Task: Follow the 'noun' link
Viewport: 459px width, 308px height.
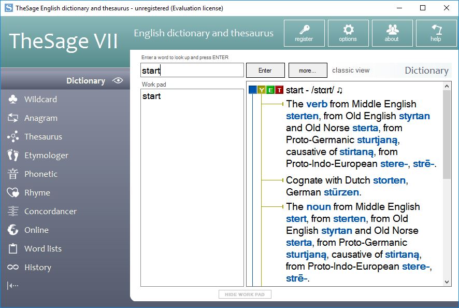Action: coord(319,206)
